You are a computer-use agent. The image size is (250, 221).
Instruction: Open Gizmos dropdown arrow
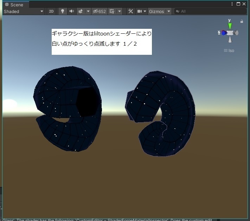click(x=169, y=12)
